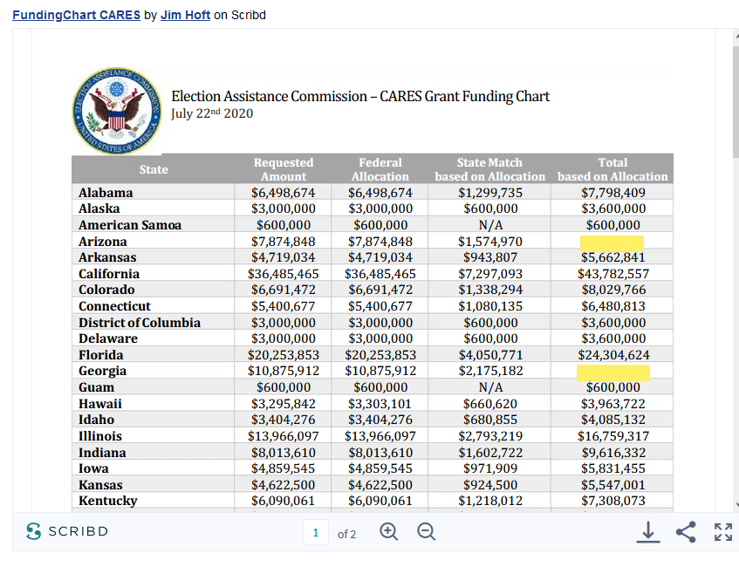Click the 'Requested Amount' column header

point(284,169)
